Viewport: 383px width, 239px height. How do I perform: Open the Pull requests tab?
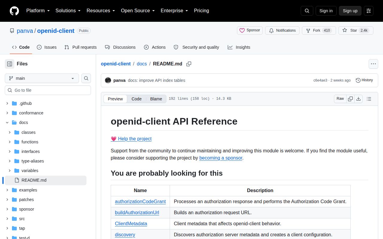point(80,47)
